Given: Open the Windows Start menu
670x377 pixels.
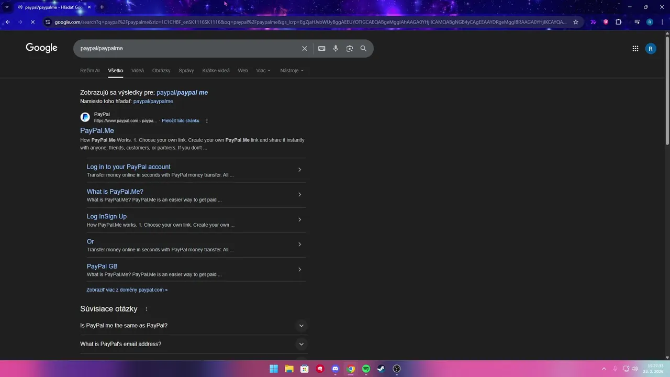Looking at the screenshot, I should click(274, 369).
